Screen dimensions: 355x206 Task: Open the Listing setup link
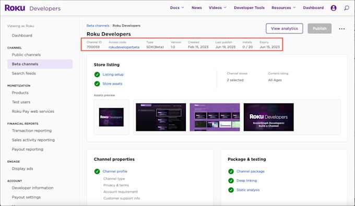113,75
